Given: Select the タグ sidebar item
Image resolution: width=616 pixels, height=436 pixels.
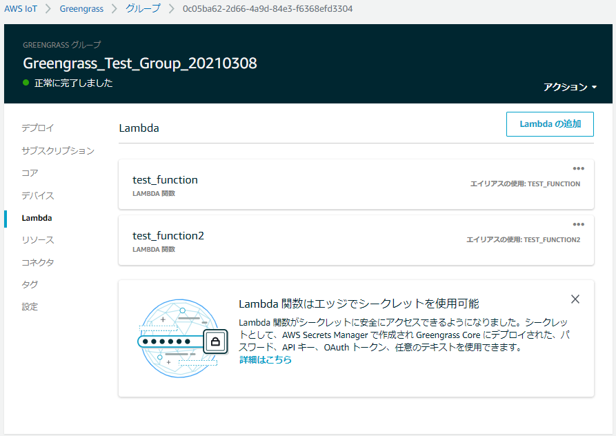Looking at the screenshot, I should click(x=30, y=284).
